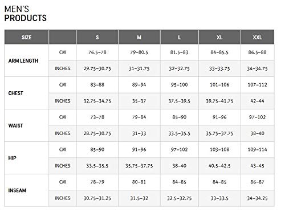
Task: Select the S size column header
Action: (x=97, y=37)
